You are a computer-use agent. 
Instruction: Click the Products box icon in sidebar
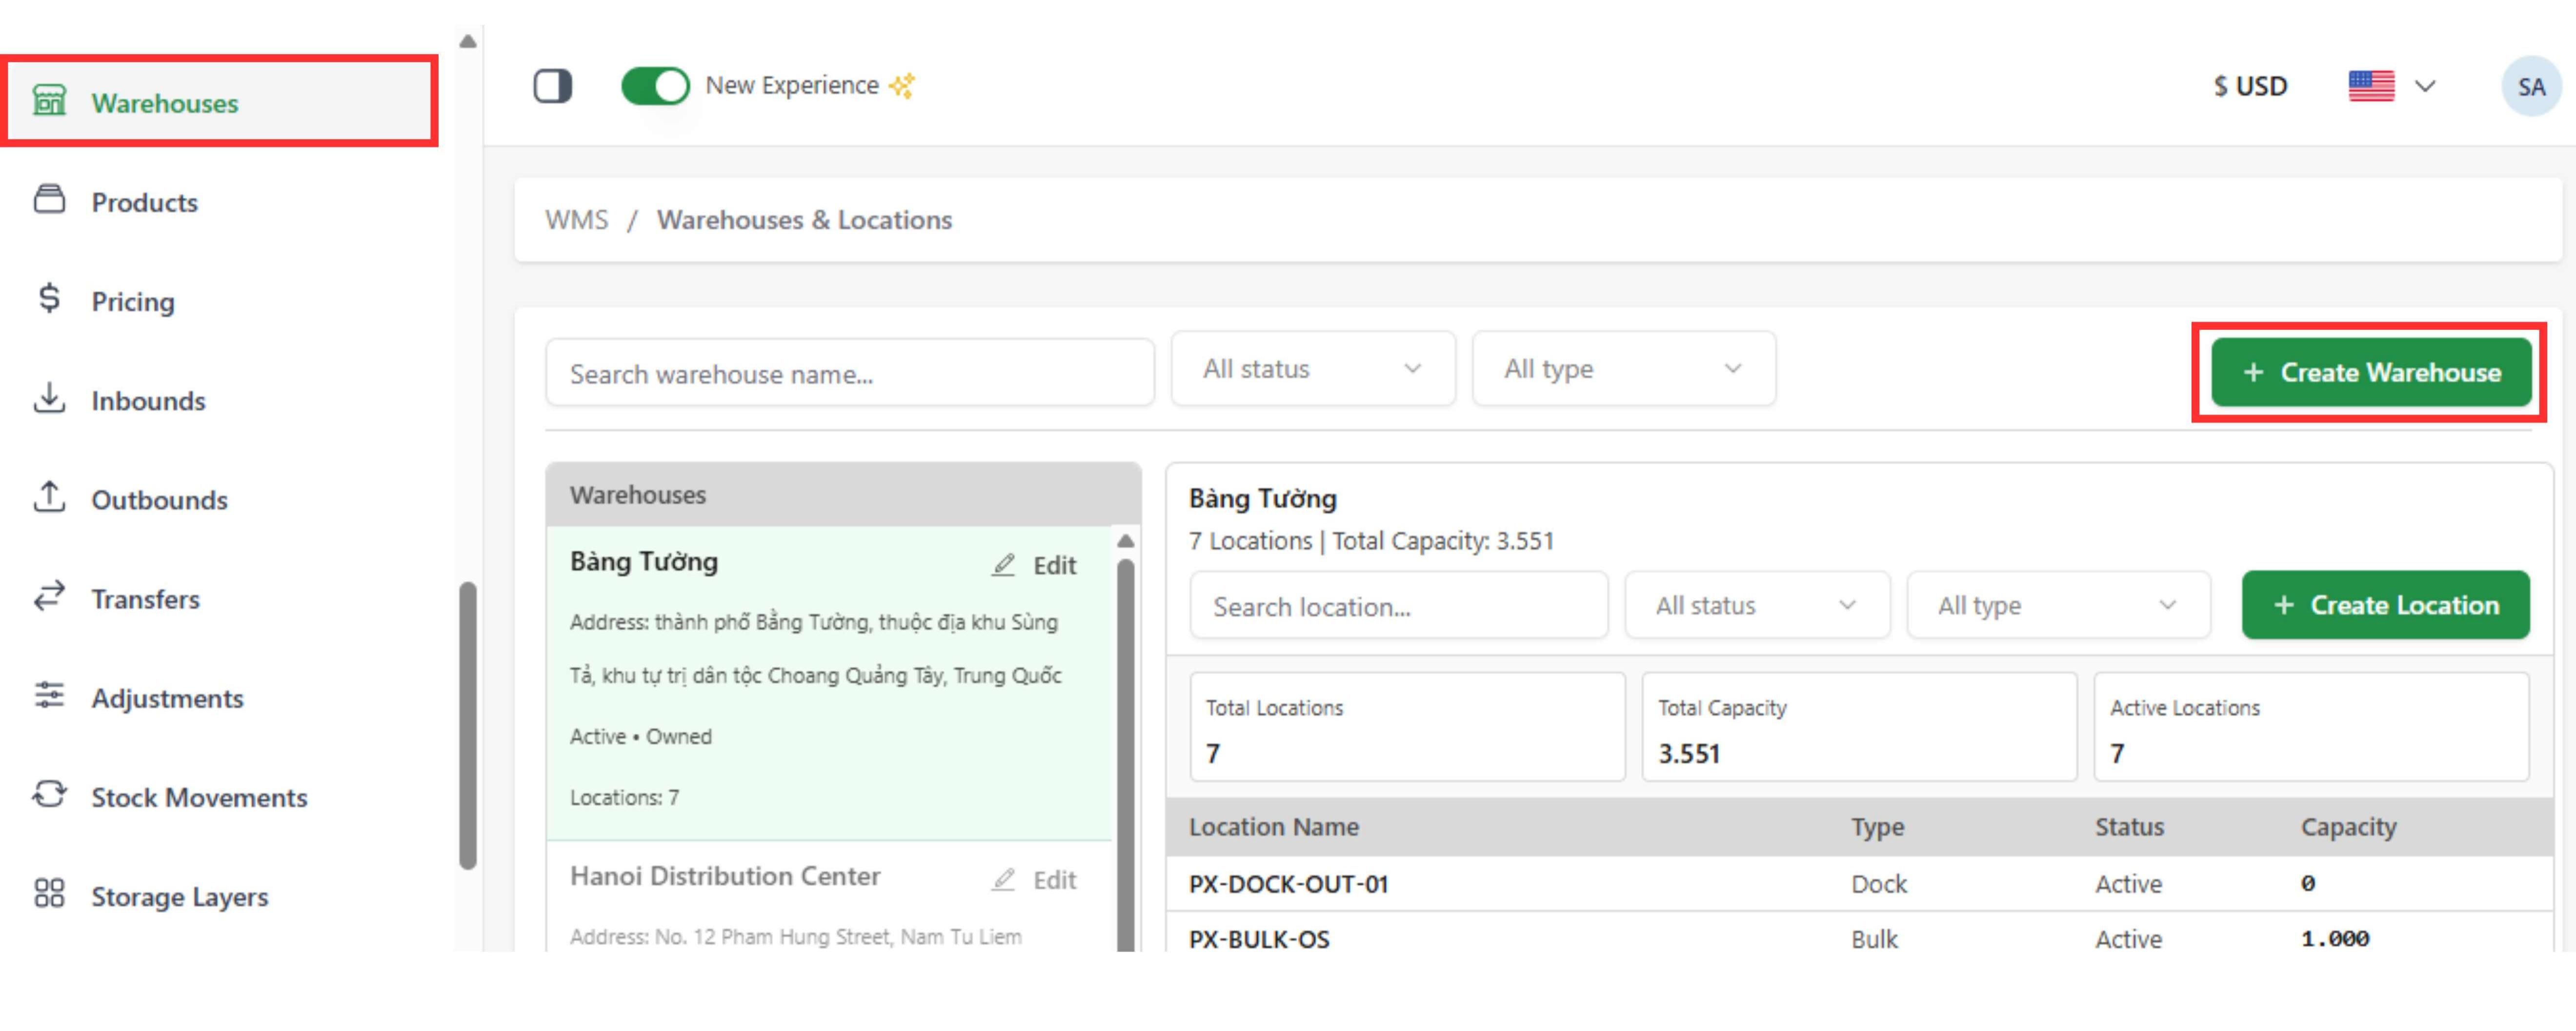point(49,199)
